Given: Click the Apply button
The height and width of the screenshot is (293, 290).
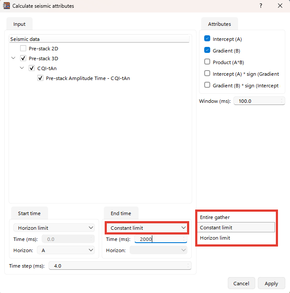Looking at the screenshot, I should pos(271,283).
